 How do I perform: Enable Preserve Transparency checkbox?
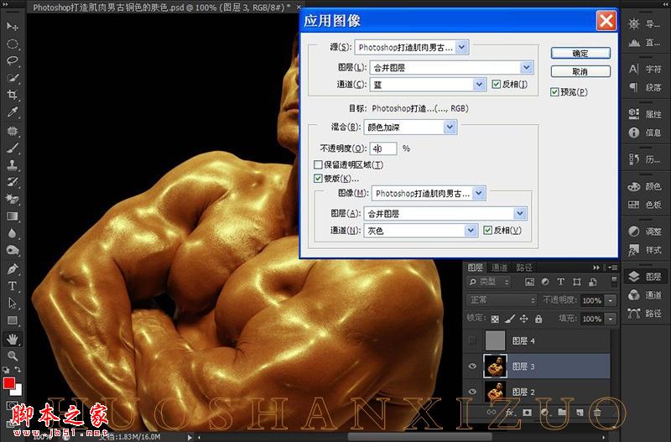pos(318,164)
